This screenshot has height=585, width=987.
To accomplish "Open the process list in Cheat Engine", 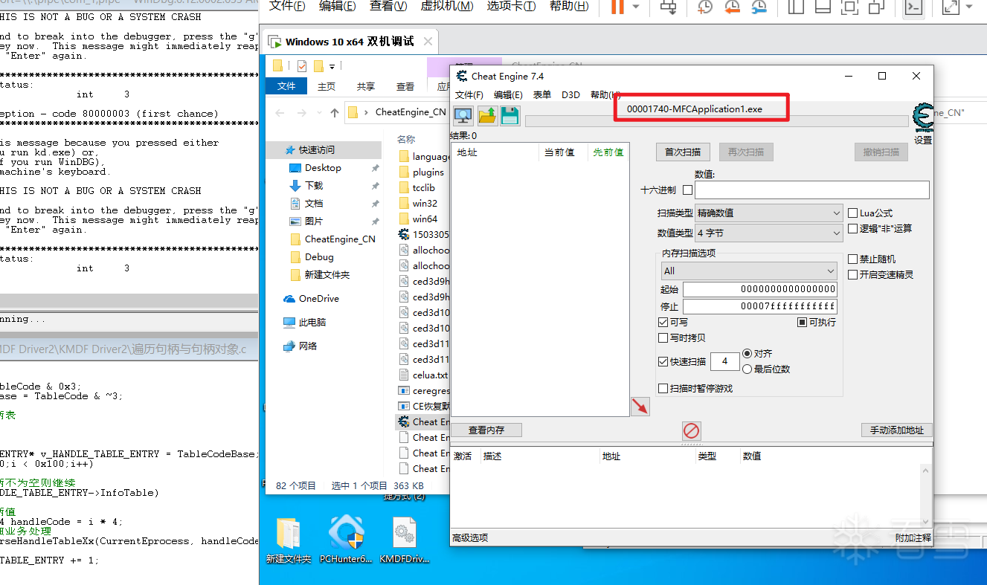I will (463, 115).
